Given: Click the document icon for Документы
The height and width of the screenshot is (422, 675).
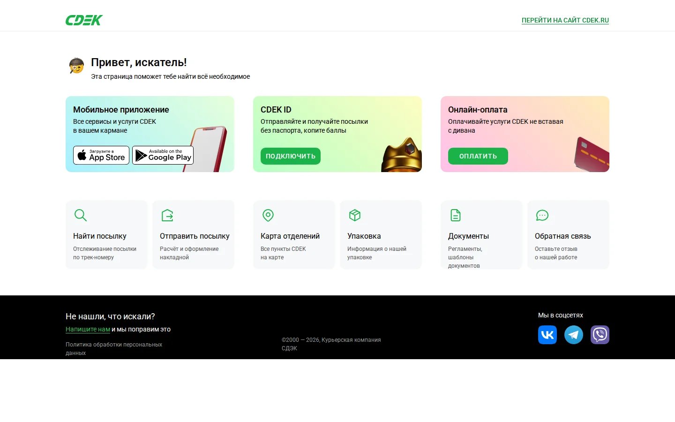Looking at the screenshot, I should point(456,215).
